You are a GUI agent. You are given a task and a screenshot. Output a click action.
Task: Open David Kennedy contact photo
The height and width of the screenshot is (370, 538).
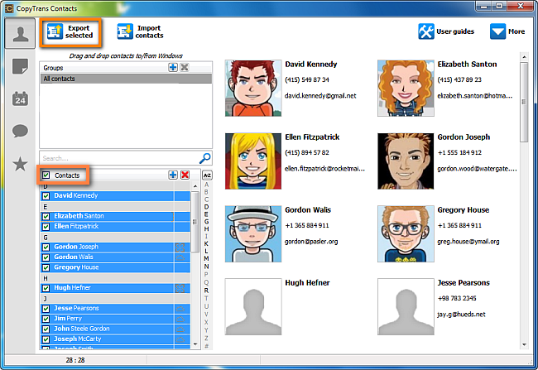point(253,89)
